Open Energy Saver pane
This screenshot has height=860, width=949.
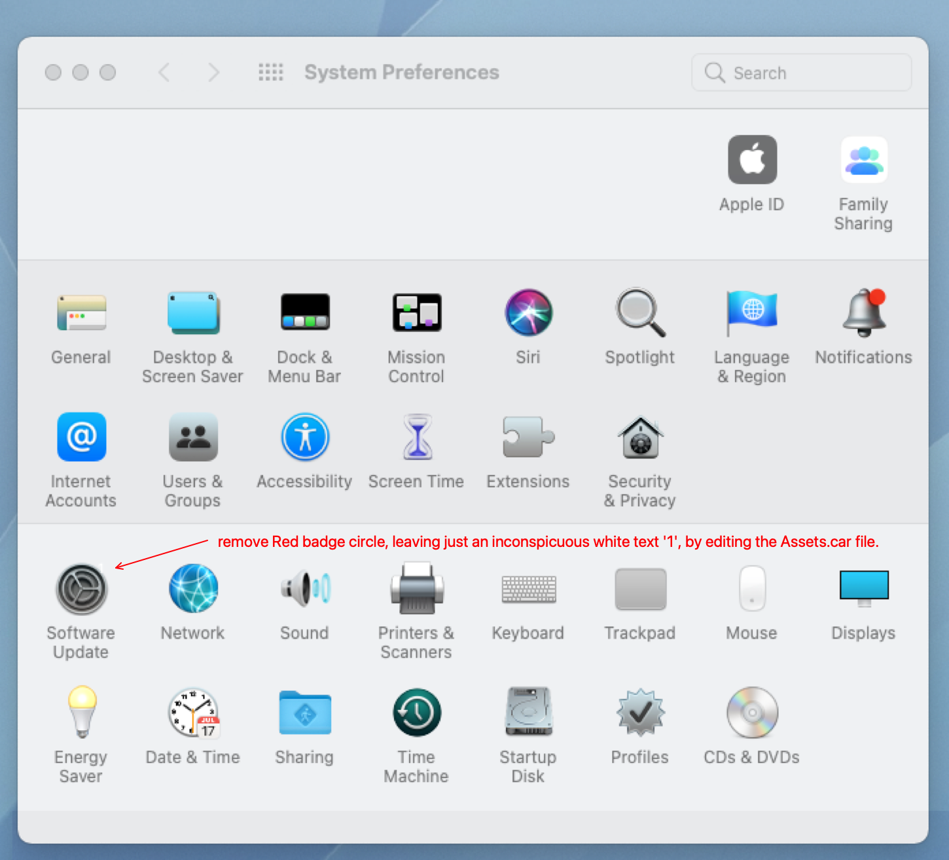coord(81,712)
